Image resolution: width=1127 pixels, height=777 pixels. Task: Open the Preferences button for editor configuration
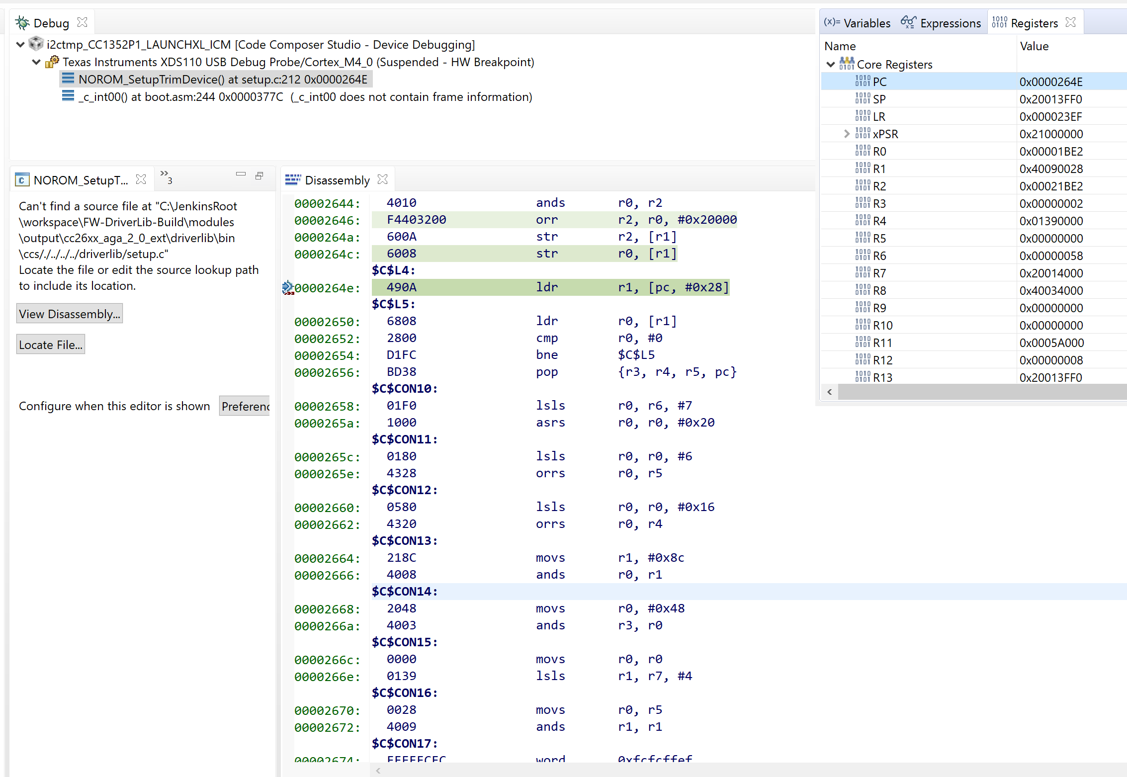pos(245,406)
